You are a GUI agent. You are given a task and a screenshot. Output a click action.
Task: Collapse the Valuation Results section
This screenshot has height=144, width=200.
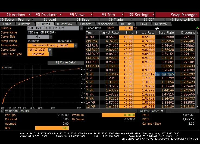point(2,111)
